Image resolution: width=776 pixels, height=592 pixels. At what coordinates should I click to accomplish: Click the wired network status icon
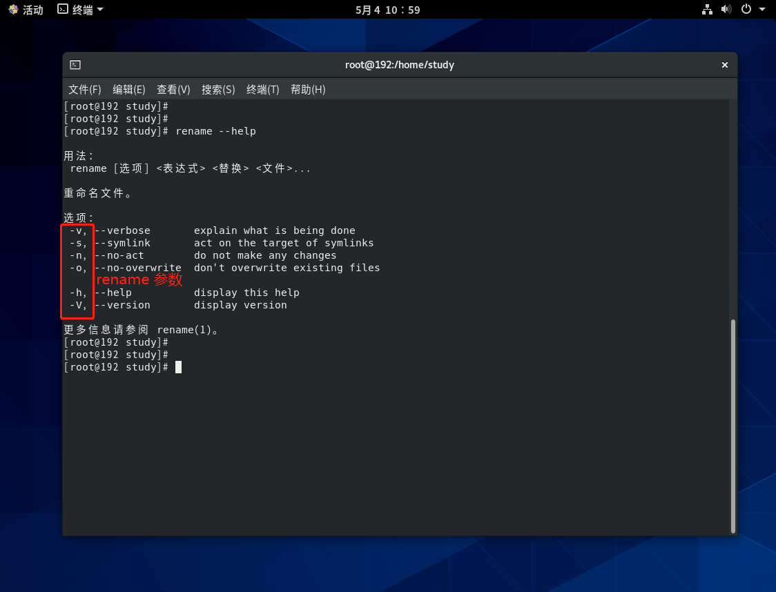(x=707, y=10)
